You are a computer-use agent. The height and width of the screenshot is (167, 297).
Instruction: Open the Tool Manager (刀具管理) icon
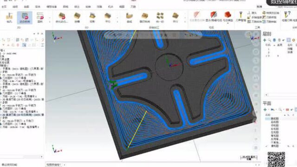click(x=240, y=17)
